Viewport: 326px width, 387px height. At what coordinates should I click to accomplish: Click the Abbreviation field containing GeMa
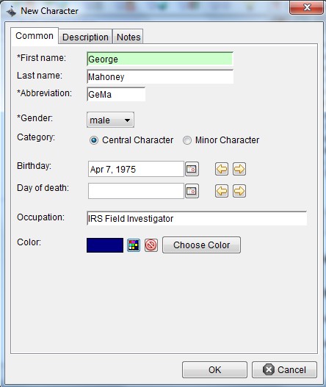(x=116, y=94)
